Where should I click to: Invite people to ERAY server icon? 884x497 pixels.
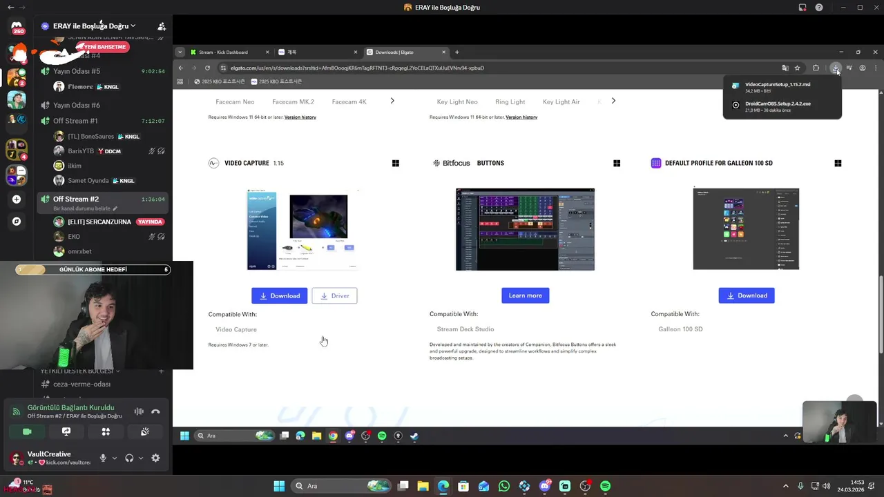click(x=162, y=26)
